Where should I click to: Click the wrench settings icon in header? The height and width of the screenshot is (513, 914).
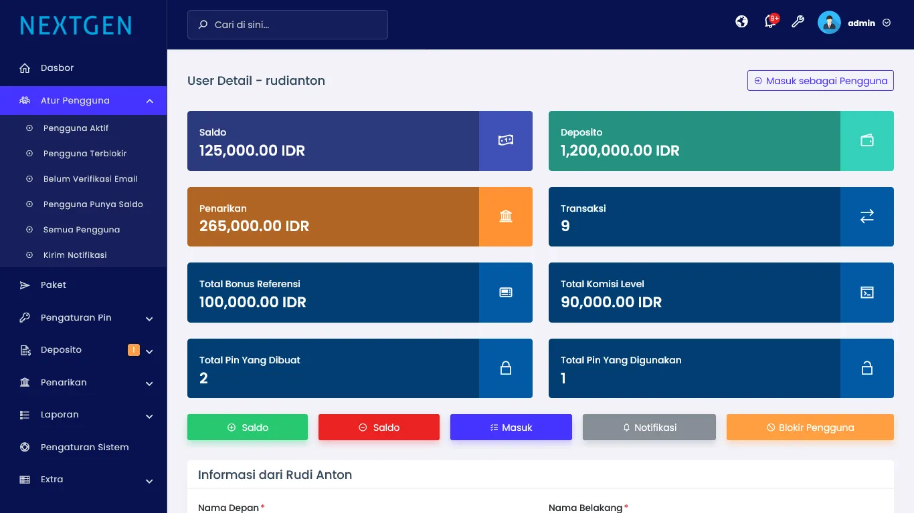coord(798,22)
